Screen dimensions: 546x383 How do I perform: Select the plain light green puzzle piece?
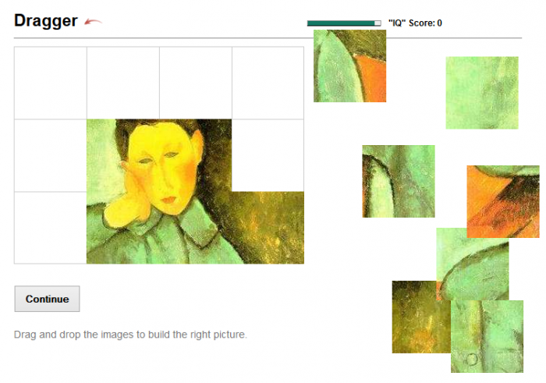[x=482, y=93]
